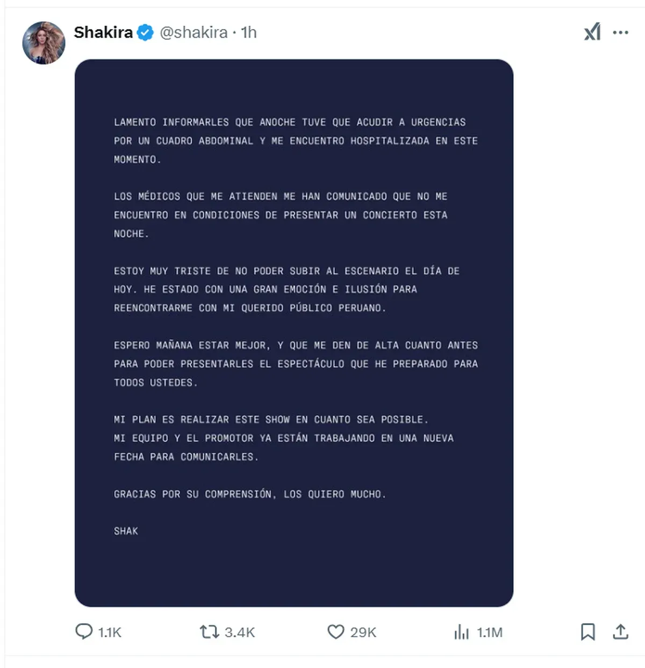Click the 1.1K replies count
This screenshot has height=668, width=645.
(110, 633)
